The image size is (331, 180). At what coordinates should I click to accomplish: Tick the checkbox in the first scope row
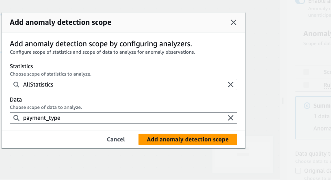point(306,72)
